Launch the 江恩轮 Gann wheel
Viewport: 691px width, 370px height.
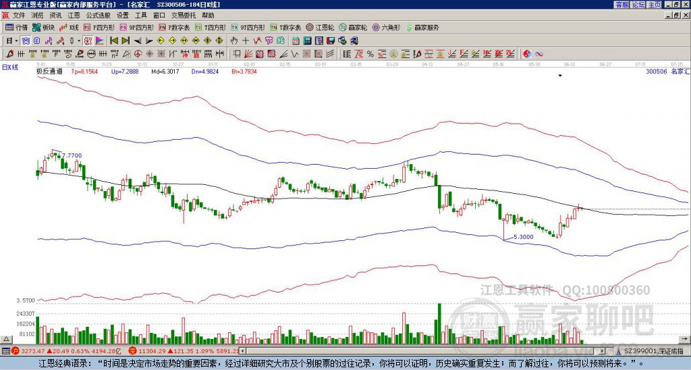click(x=320, y=27)
